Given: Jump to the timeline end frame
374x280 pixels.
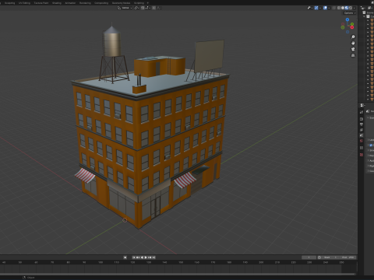Looking at the screenshot, I should coord(153,257).
